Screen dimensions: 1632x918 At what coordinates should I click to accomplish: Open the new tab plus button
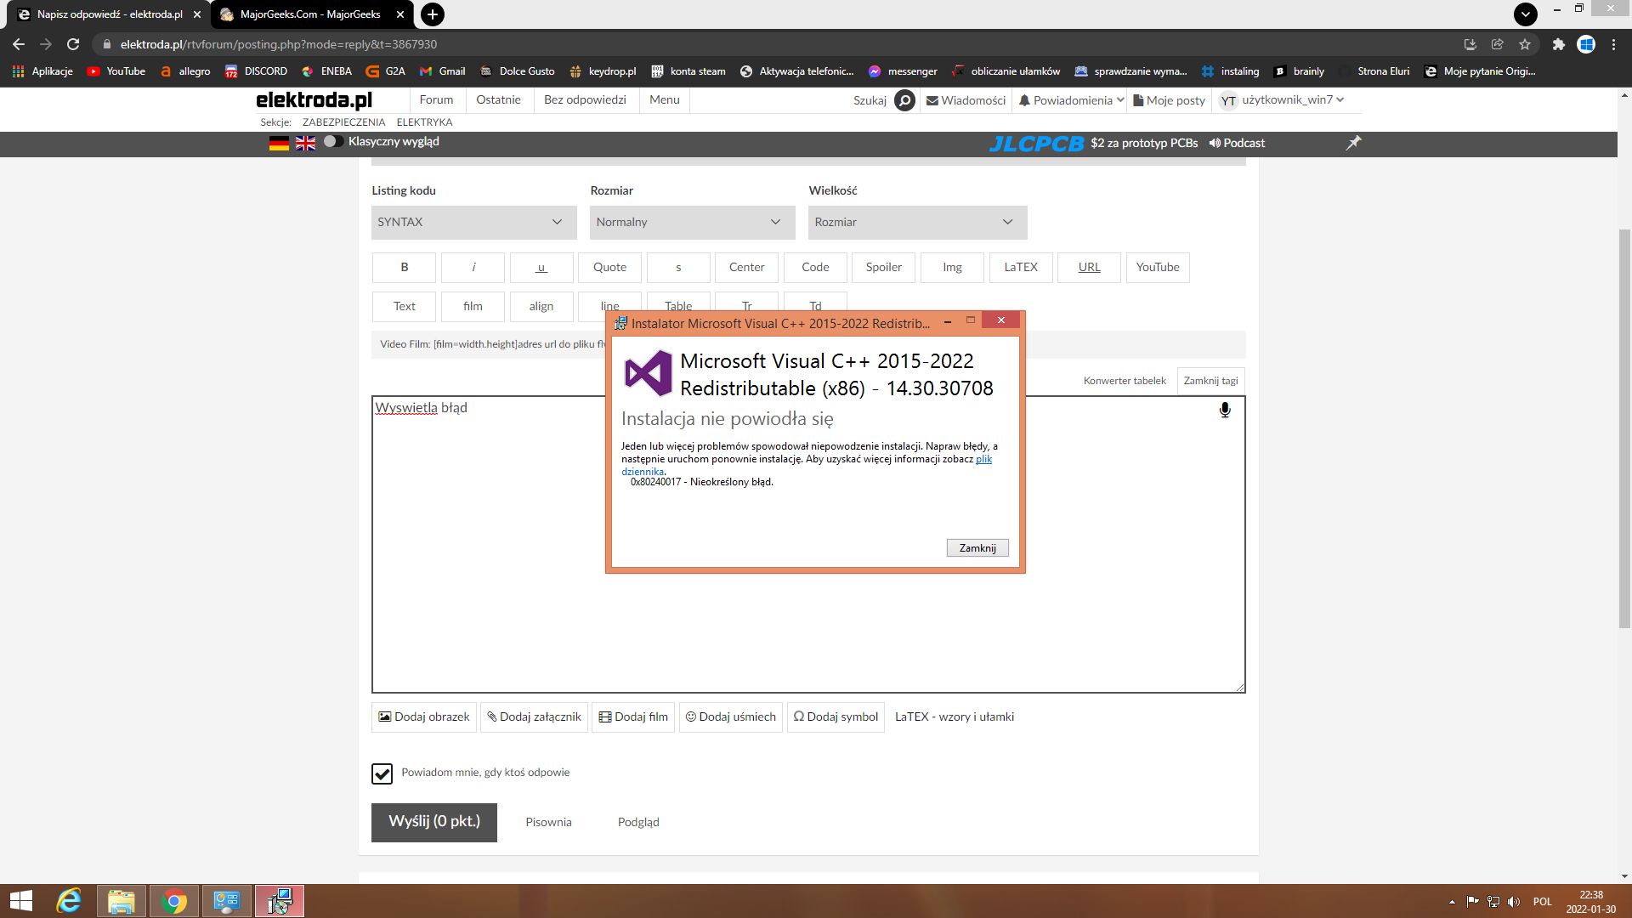pos(433,14)
